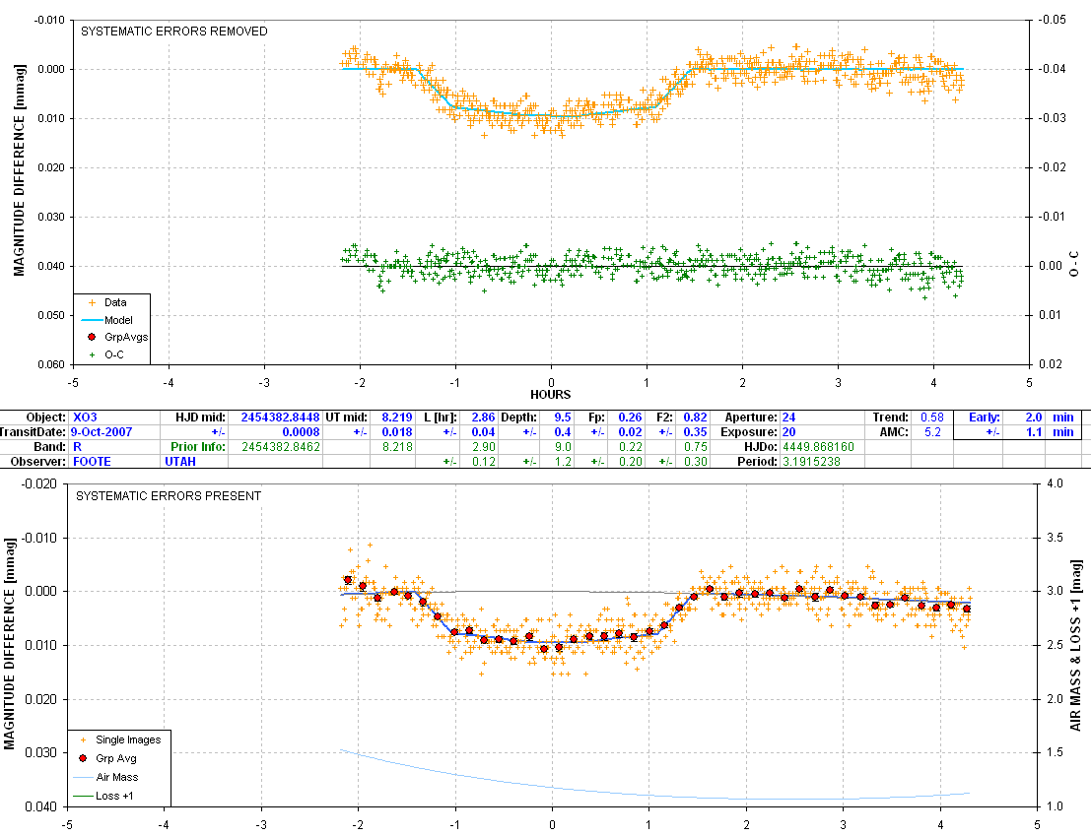Select the Air Mass legend line
The height and width of the screenshot is (836, 1091).
(x=85, y=776)
